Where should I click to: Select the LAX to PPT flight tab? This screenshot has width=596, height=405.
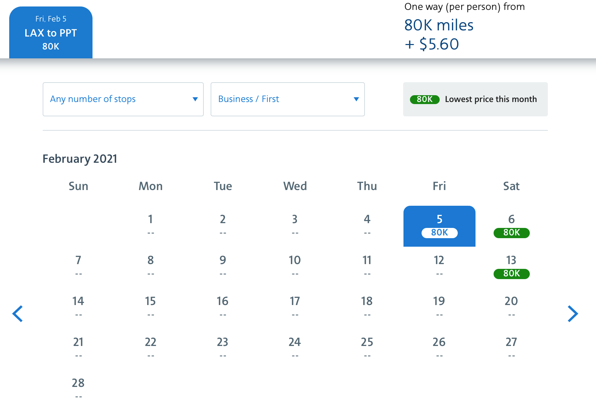coord(51,33)
